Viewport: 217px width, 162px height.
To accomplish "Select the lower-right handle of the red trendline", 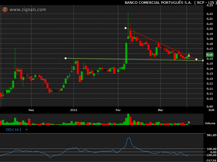I will 196,59.
